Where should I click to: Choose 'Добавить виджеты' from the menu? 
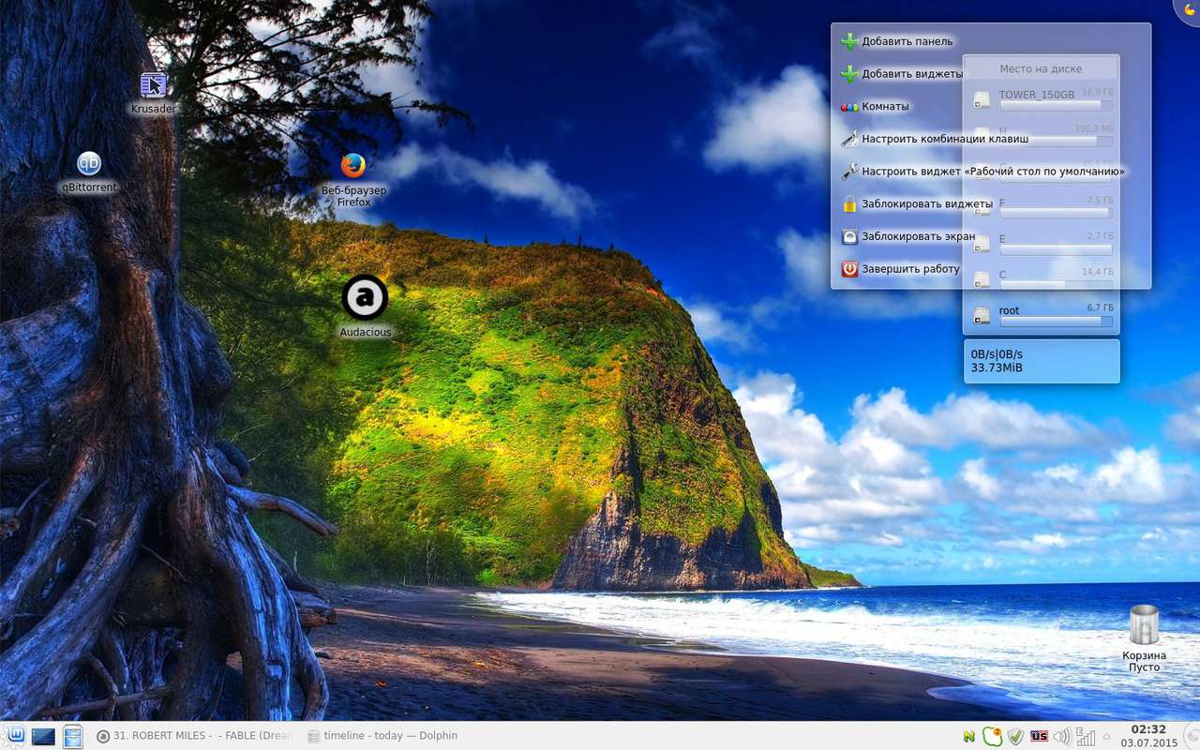coord(911,73)
